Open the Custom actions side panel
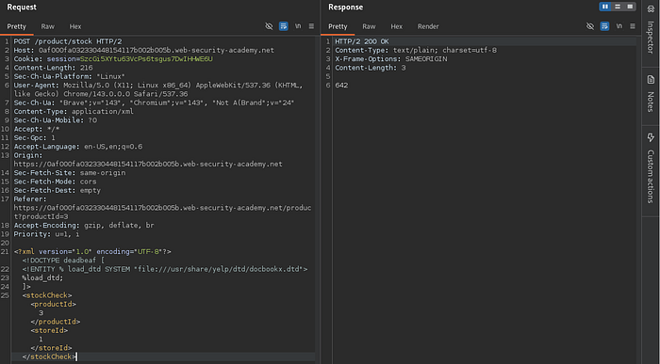Viewport: 660px width, 364px height. [651, 168]
